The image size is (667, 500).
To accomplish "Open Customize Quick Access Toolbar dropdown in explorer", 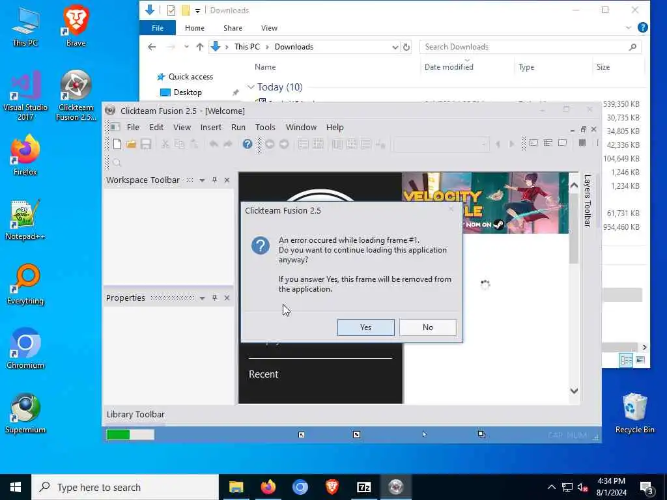I will tap(198, 10).
